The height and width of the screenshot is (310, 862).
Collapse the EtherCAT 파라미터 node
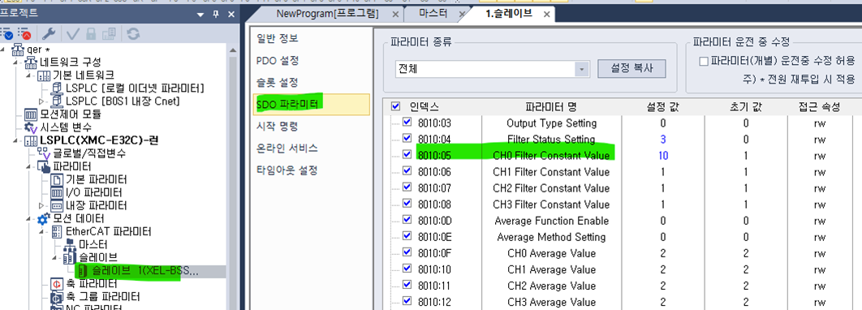click(x=41, y=231)
